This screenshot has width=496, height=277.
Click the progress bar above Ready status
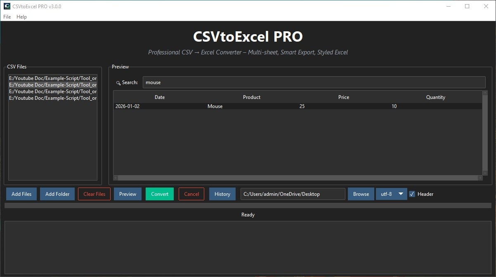248,204
